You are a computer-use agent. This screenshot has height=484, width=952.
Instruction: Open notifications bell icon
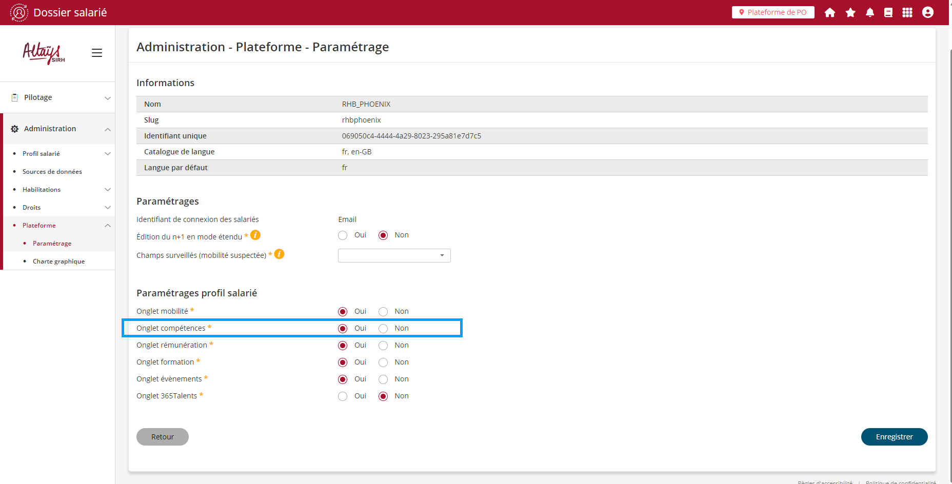pyautogui.click(x=870, y=12)
